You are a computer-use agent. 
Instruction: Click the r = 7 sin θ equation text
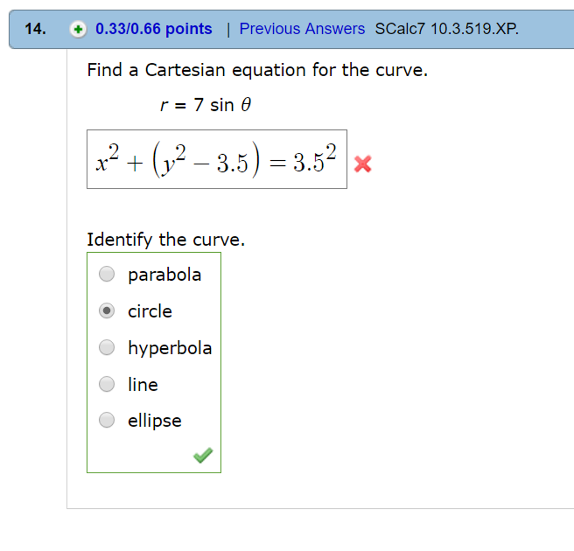(205, 105)
